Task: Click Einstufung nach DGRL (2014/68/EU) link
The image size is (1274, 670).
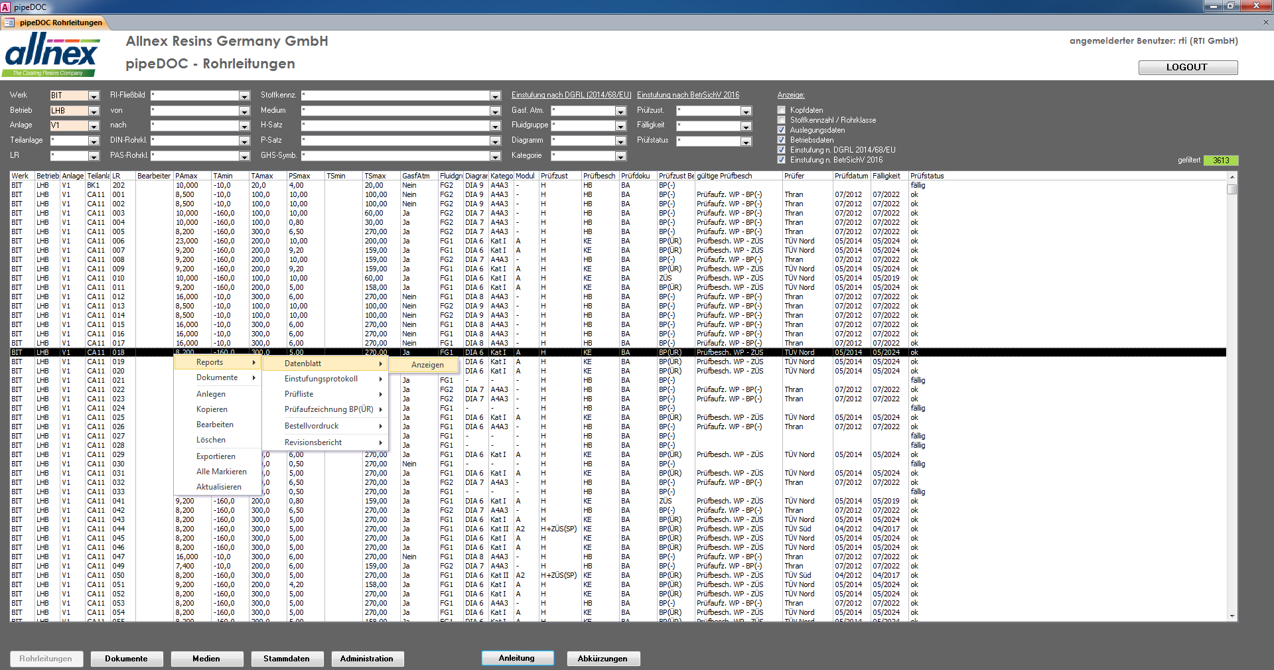Action: tap(571, 95)
